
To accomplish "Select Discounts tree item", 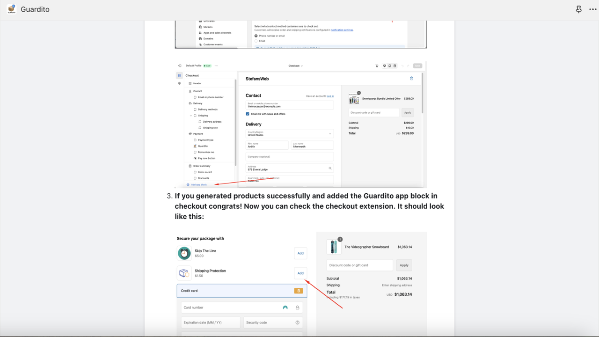I will point(204,178).
